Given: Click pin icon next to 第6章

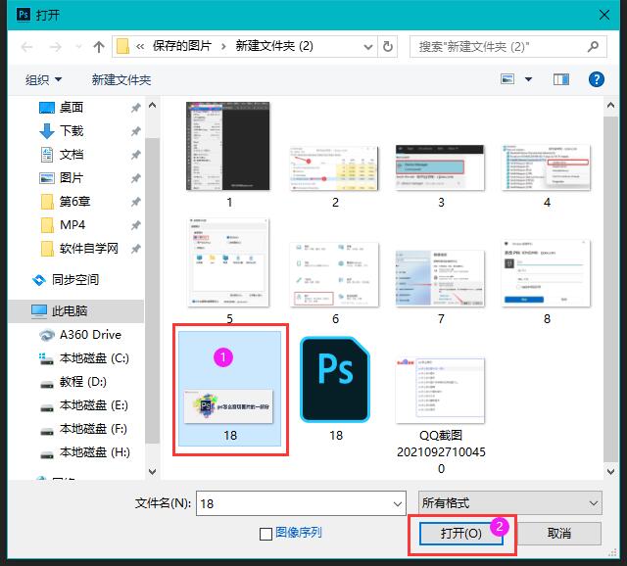Looking at the screenshot, I should tap(136, 202).
